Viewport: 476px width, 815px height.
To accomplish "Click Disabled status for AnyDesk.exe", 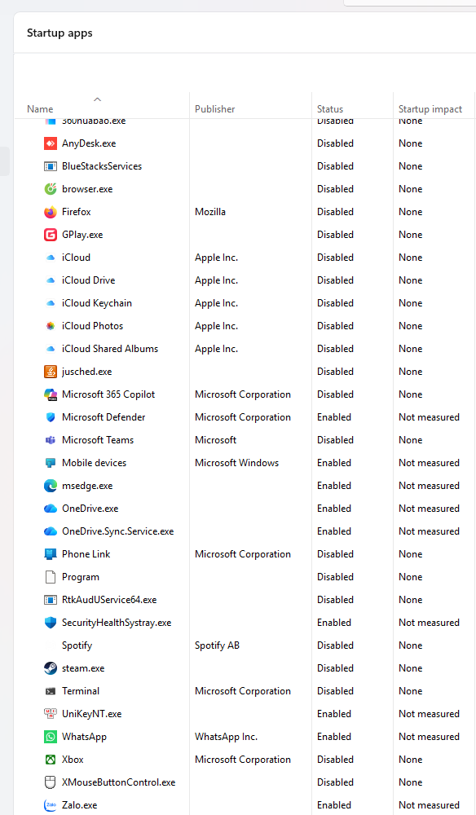I will 335,143.
